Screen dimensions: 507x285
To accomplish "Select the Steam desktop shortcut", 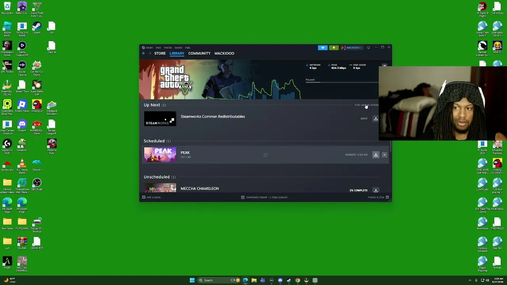I will [37, 28].
